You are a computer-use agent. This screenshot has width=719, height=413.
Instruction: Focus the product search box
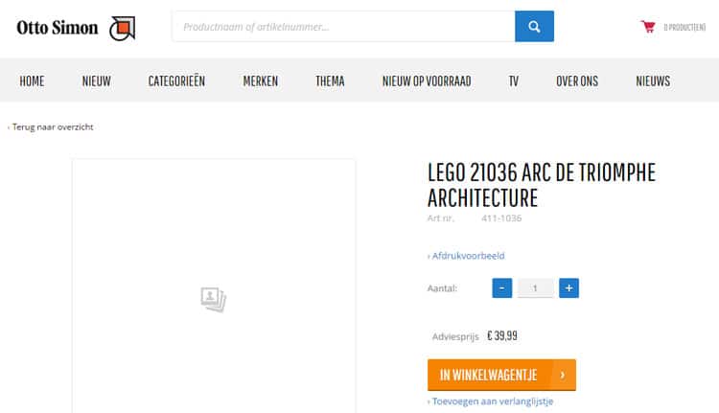(x=343, y=27)
